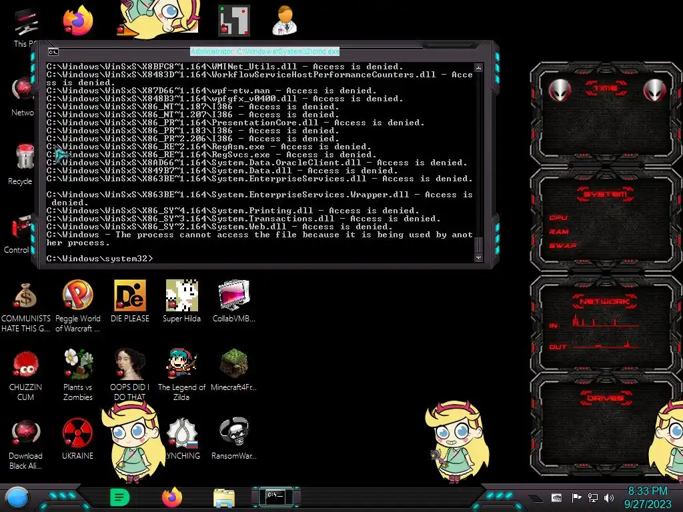Launch the CHUZZIN CUM red fuzzball icon

click(x=25, y=375)
